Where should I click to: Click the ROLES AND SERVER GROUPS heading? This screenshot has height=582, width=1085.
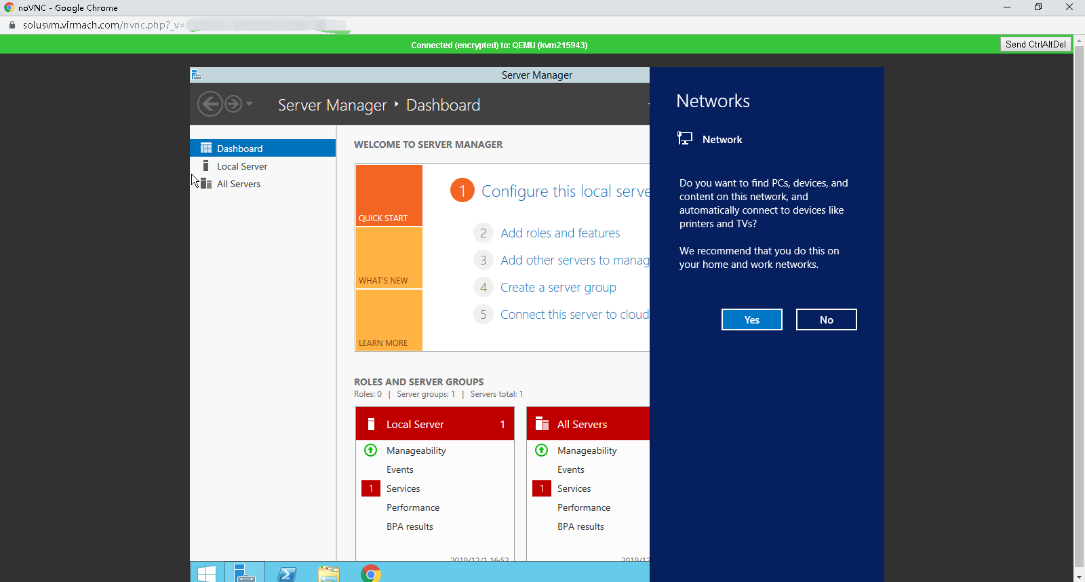419,382
